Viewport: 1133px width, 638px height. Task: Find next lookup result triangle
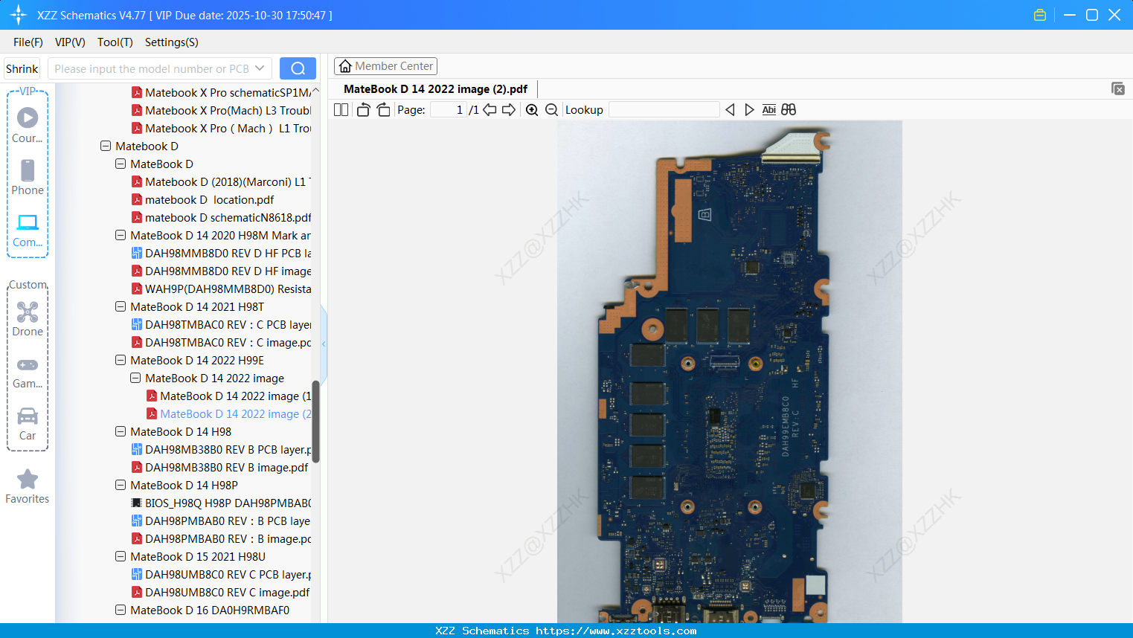pyautogui.click(x=749, y=110)
